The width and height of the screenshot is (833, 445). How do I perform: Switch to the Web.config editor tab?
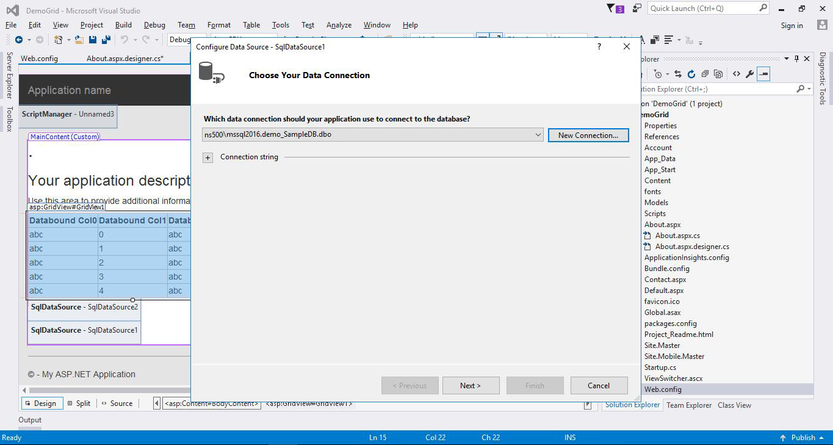pyautogui.click(x=39, y=59)
